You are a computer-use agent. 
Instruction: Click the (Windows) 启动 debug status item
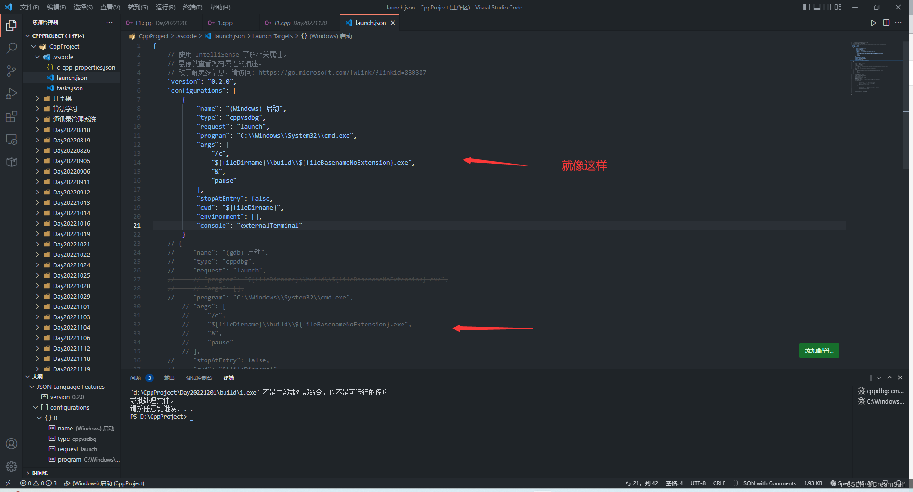[104, 483]
